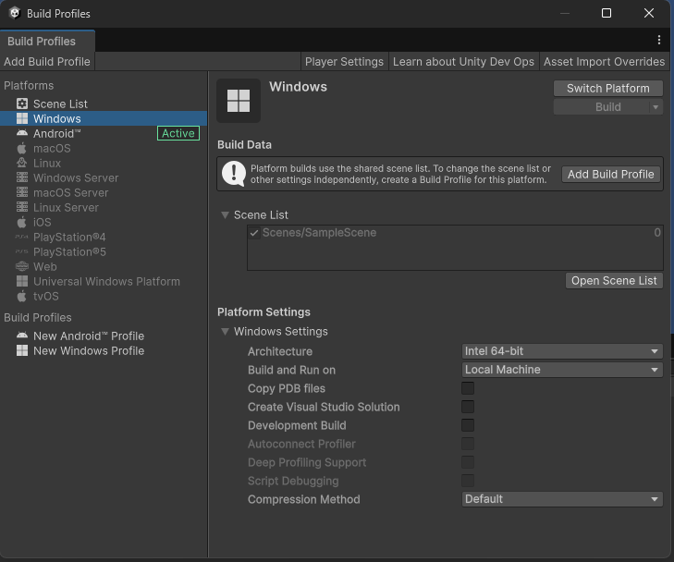The image size is (674, 562).
Task: Select New Windows Profile entry
Action: tap(104, 350)
